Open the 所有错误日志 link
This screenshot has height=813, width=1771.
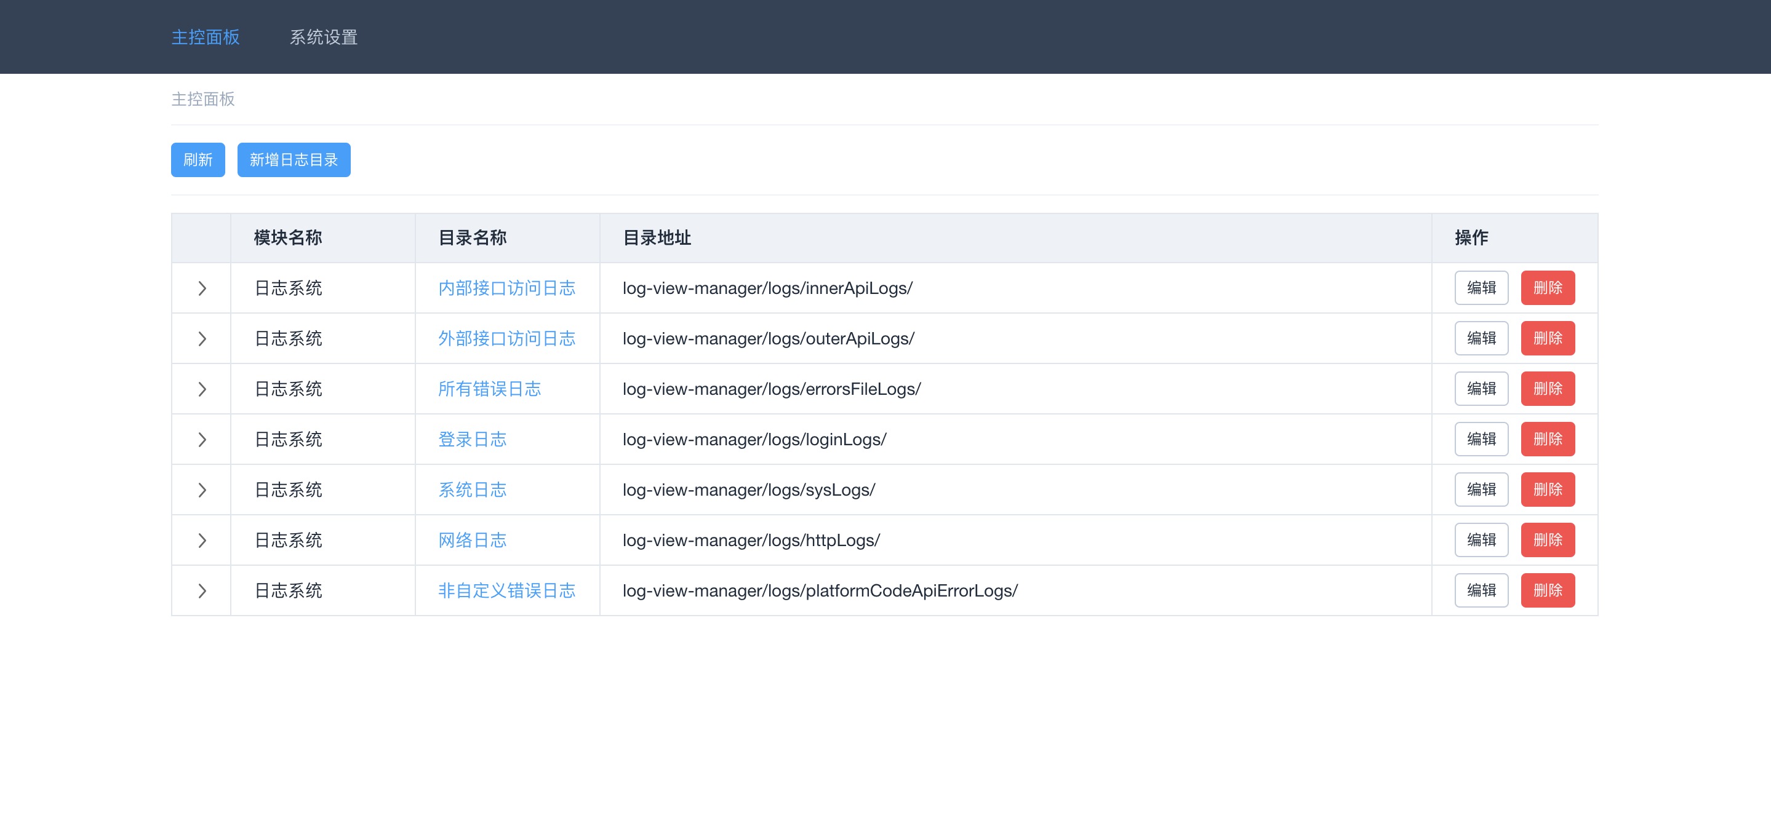click(x=489, y=389)
